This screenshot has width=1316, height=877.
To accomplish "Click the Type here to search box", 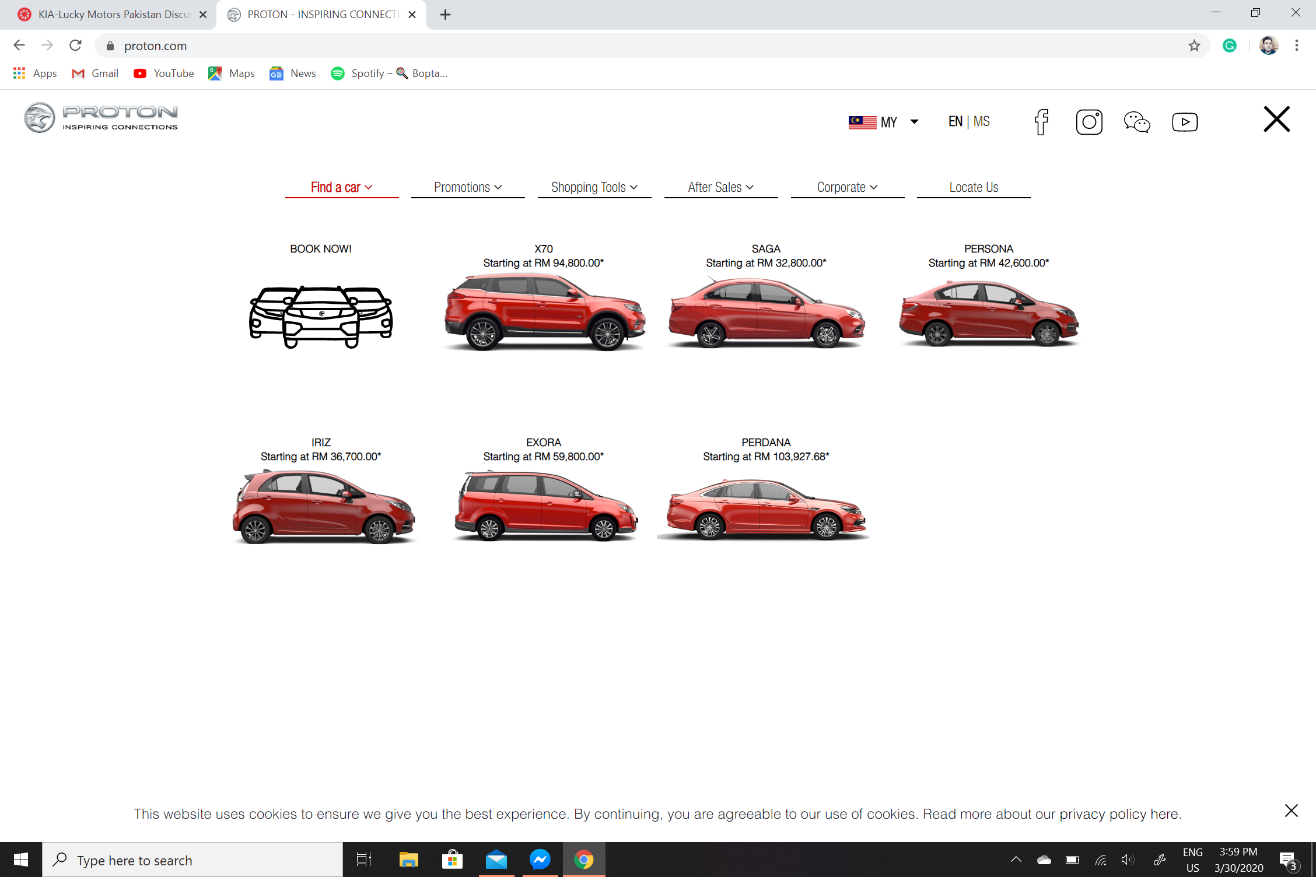I will coord(192,860).
